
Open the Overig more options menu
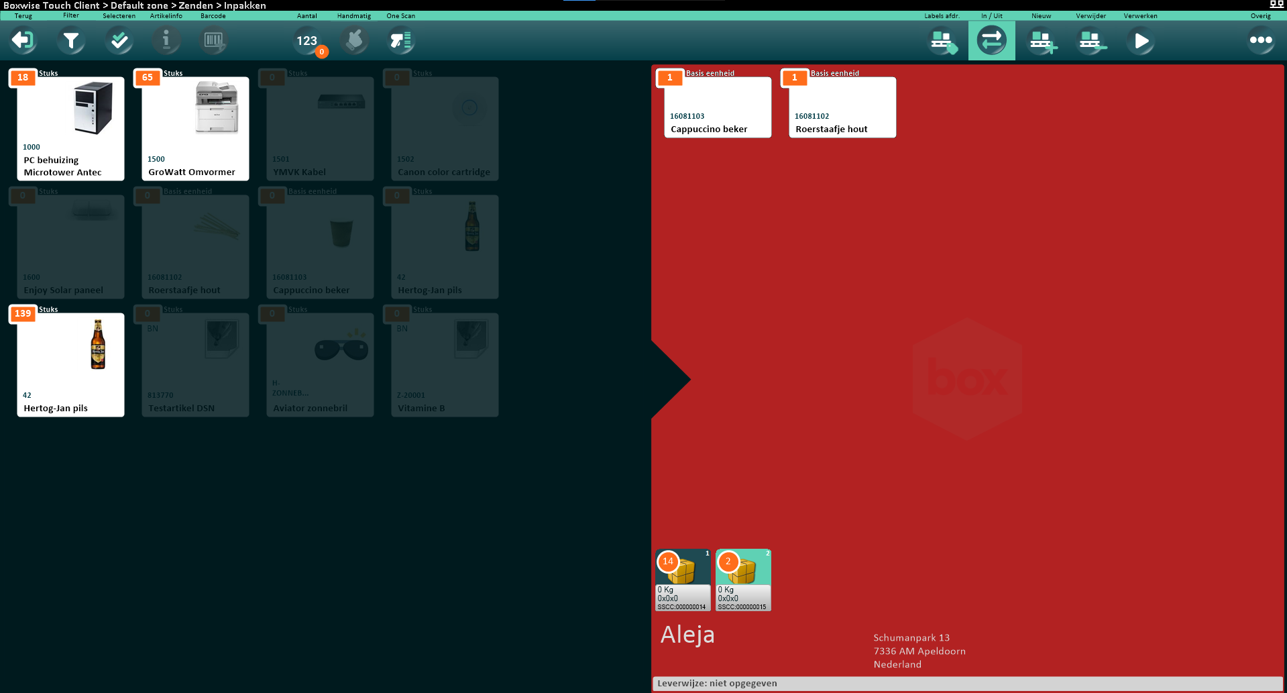point(1261,41)
